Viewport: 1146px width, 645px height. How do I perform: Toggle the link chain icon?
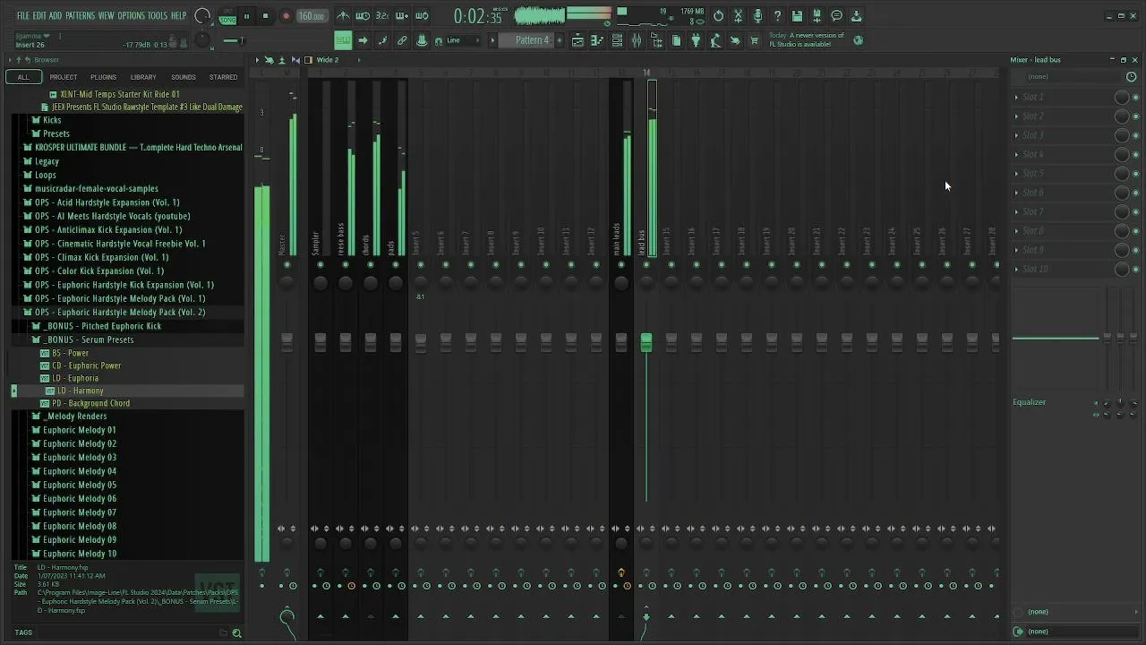[402, 40]
